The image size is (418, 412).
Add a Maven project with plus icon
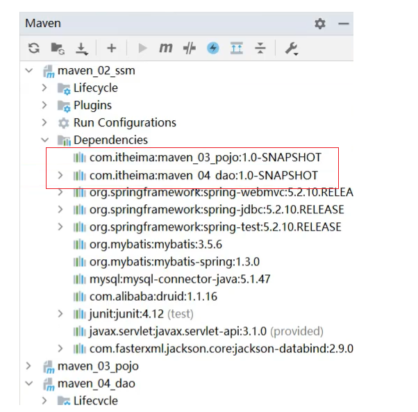click(111, 48)
